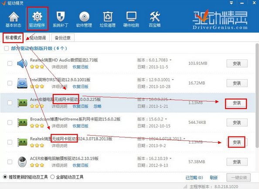
Task: Expand version dropdown for 15.6.0.2
Action: coord(166,119)
